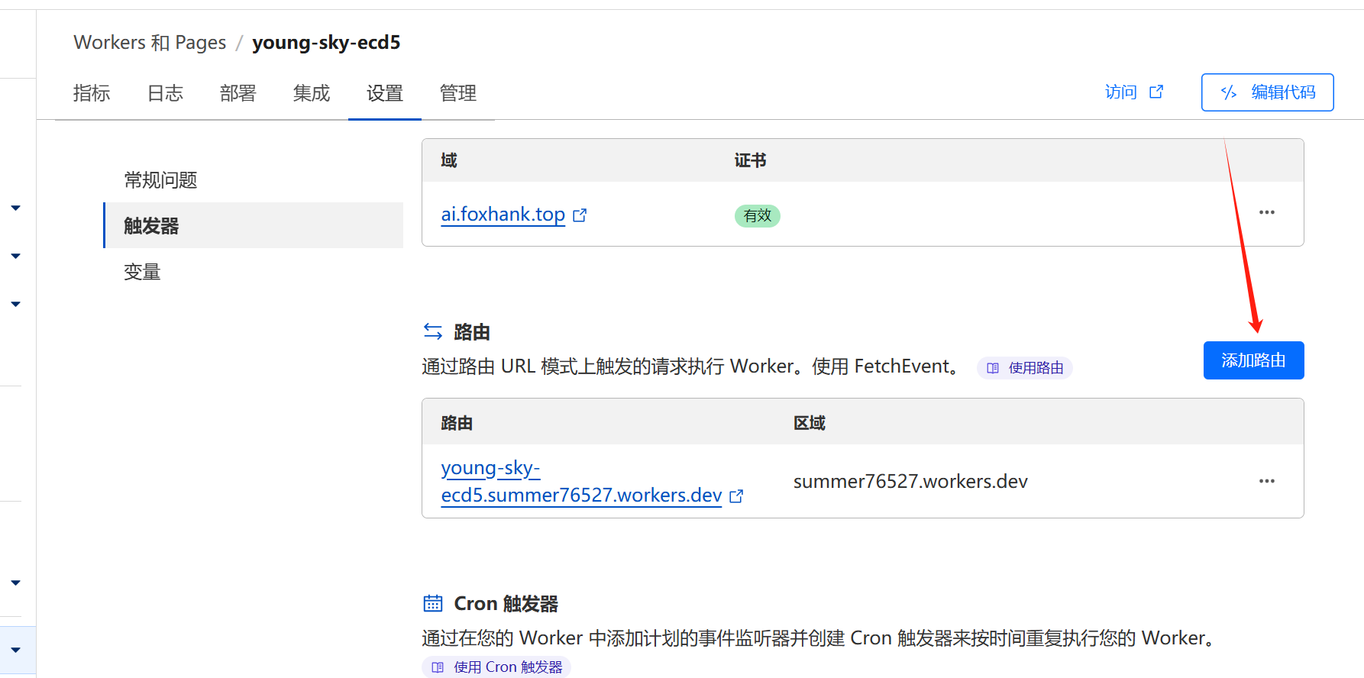Screen dimensions: 1364x678
Task: Select 触发器 in the settings menu
Action: pyautogui.click(x=254, y=225)
